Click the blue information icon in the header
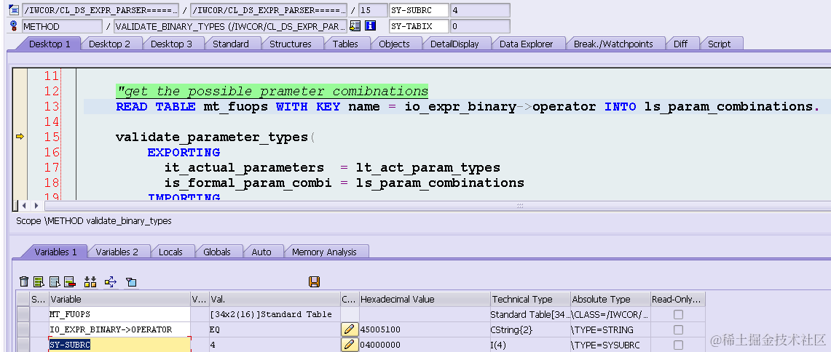 (x=371, y=26)
